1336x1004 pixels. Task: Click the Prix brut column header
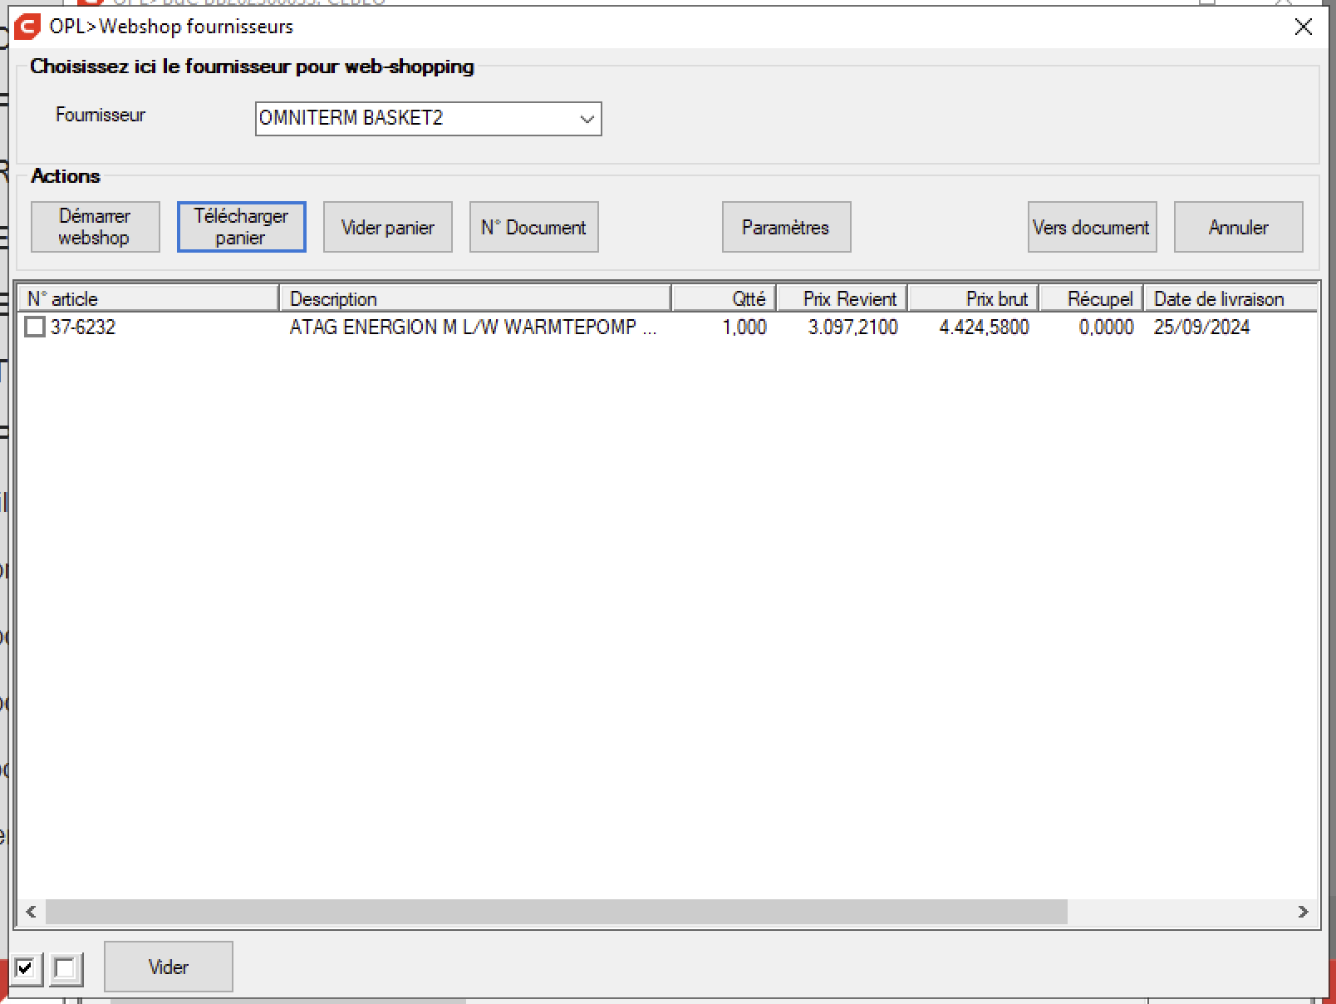[972, 298]
